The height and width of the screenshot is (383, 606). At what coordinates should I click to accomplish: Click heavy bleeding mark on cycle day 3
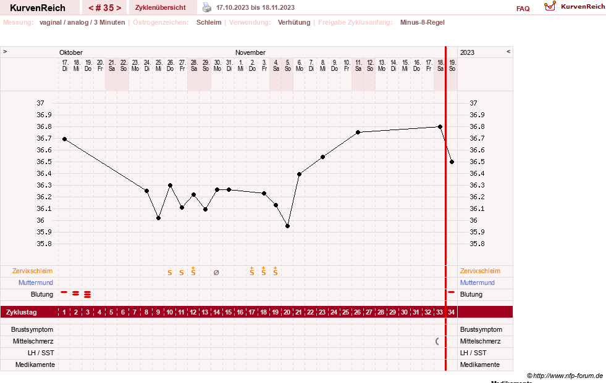click(87, 295)
